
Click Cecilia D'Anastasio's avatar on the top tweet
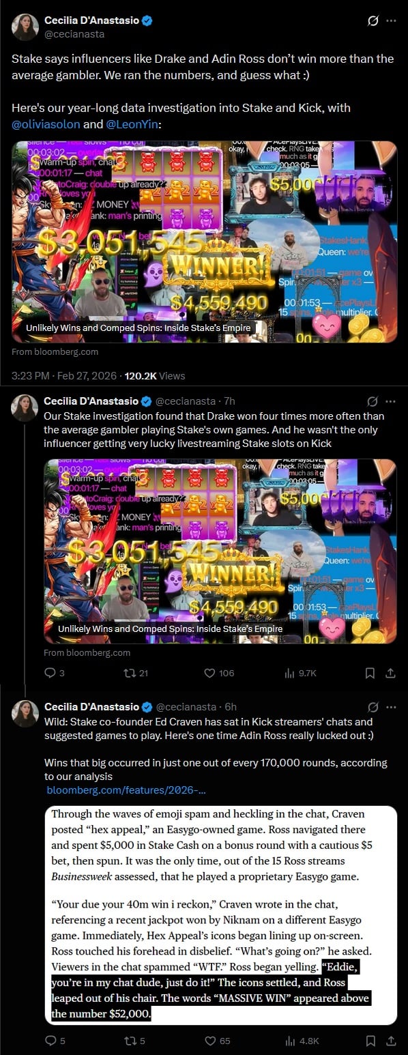click(x=25, y=27)
